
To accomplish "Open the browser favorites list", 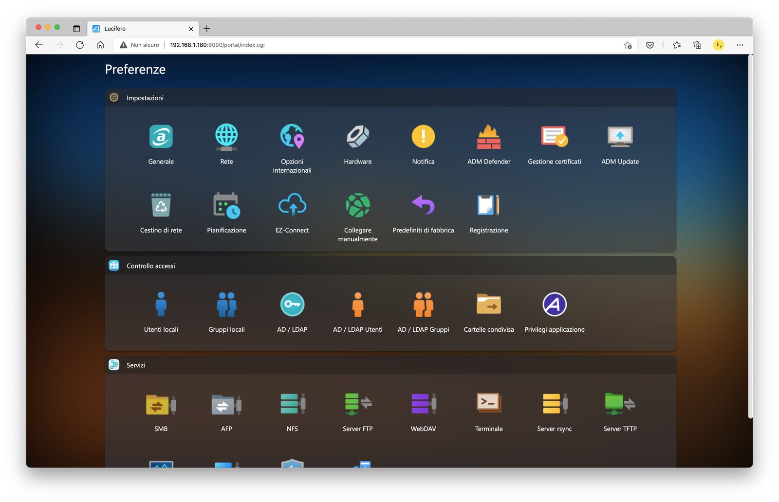I will pos(677,45).
